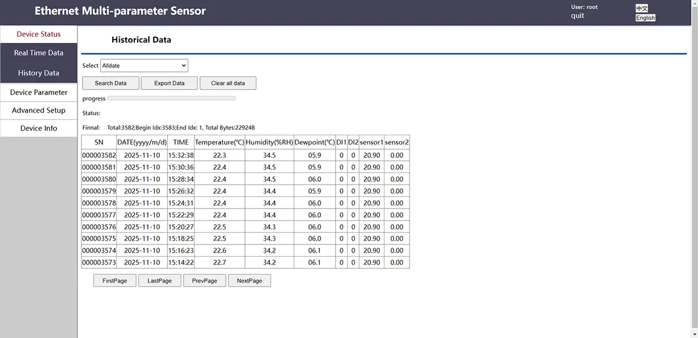Click the DI1 column header

(341, 142)
